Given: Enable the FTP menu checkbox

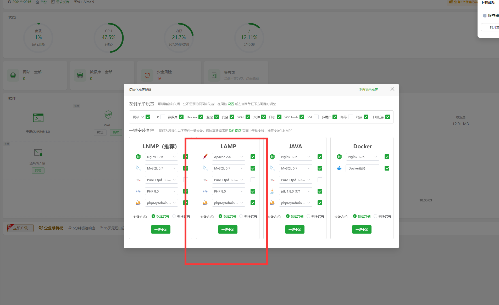Looking at the screenshot, I should click(x=163, y=117).
